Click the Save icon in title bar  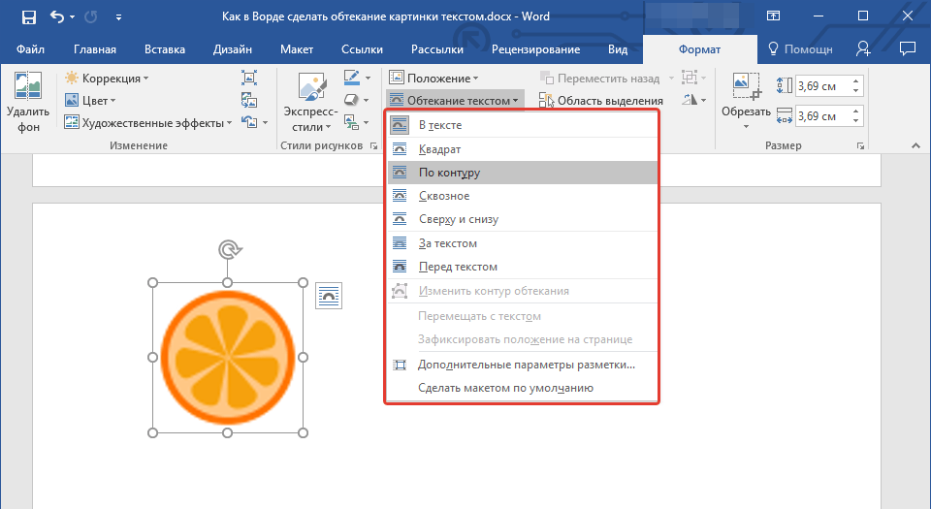pos(28,17)
